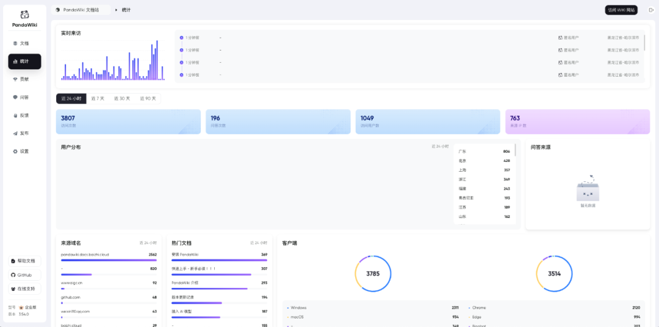
Task: Click the weixin110.qq.com domain row
Action: coord(109,314)
